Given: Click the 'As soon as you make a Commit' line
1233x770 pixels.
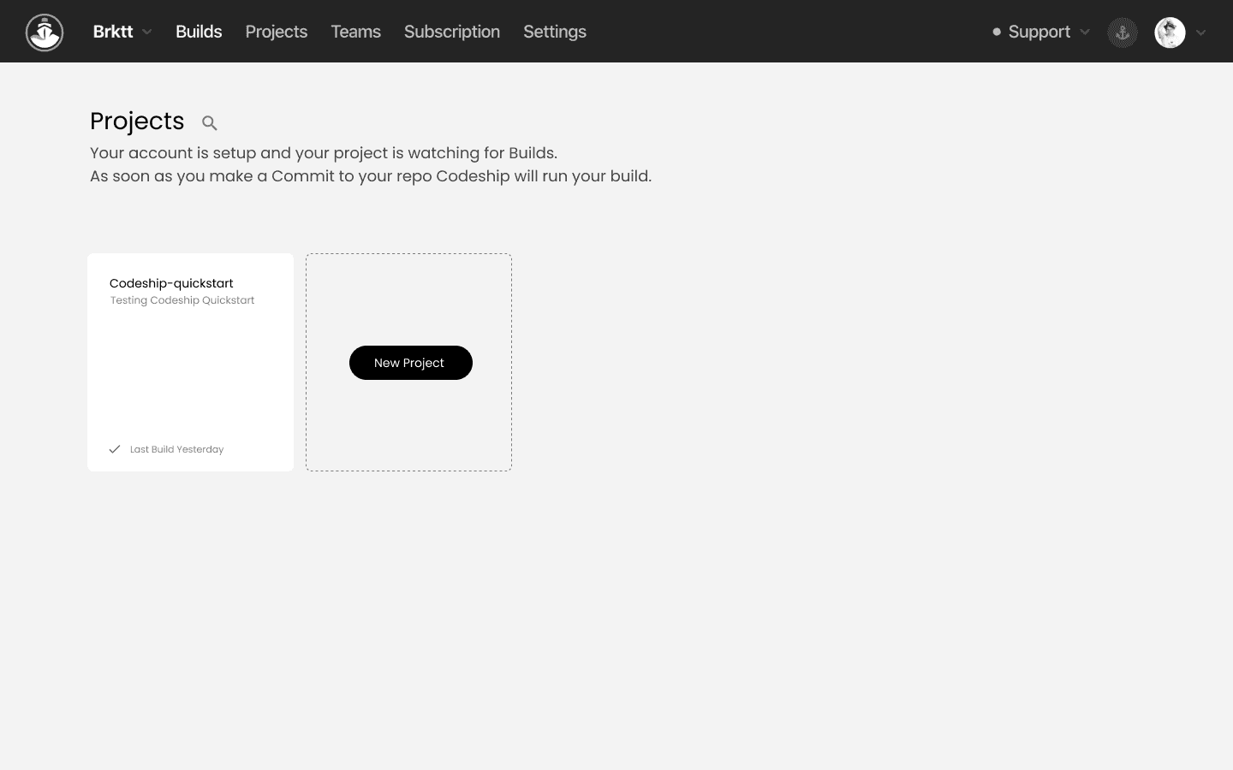Looking at the screenshot, I should pyautogui.click(x=371, y=176).
